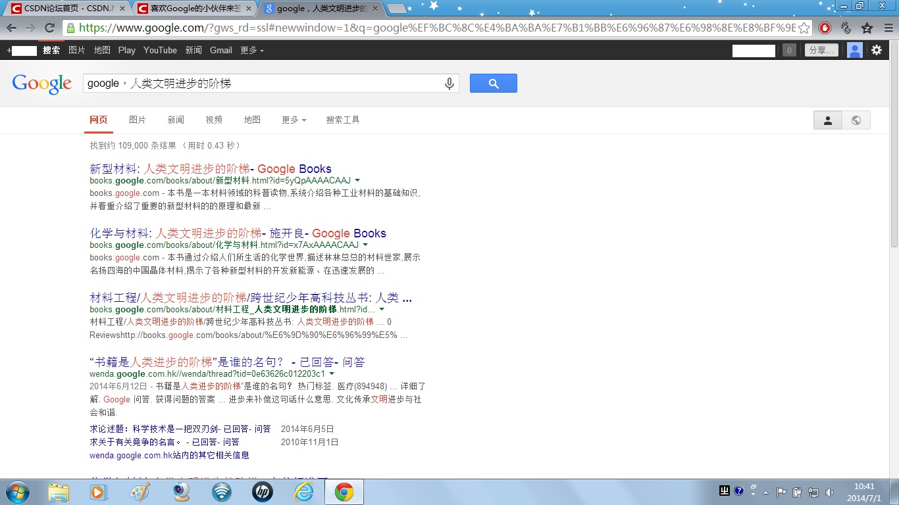This screenshot has height=505, width=899.
Task: Expand 更多 dropdown beside 地图 search tab
Action: [294, 120]
